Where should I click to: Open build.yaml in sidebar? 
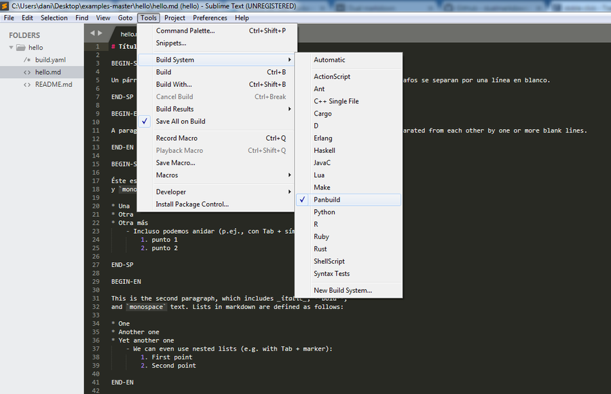(50, 60)
